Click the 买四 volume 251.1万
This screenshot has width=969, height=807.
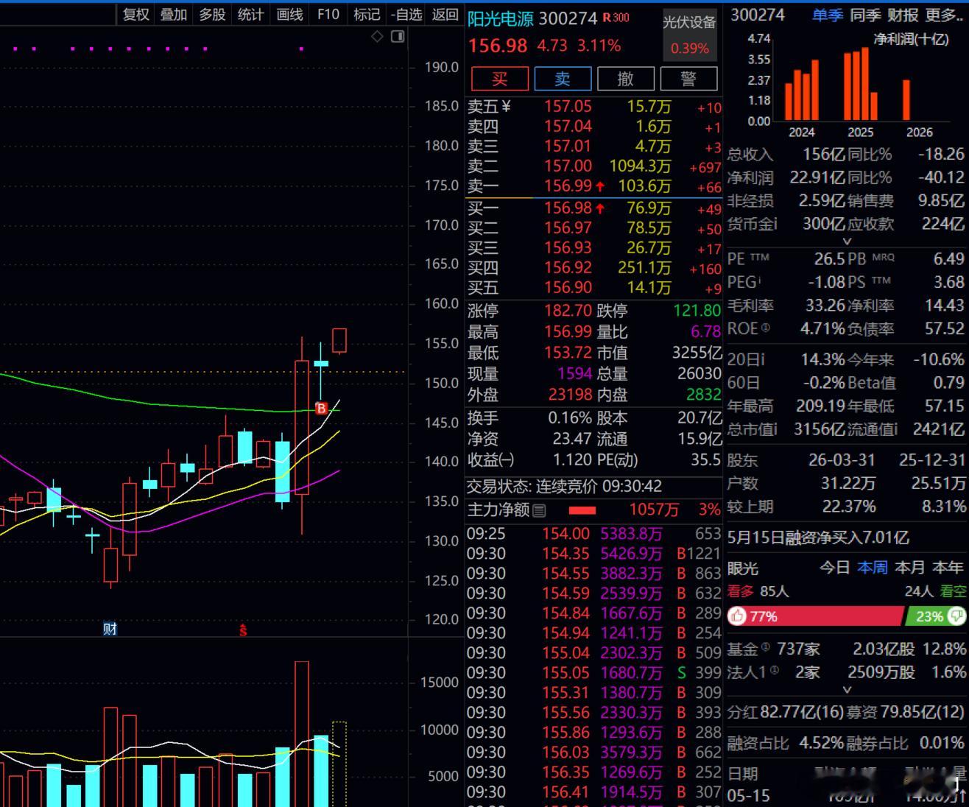[644, 268]
